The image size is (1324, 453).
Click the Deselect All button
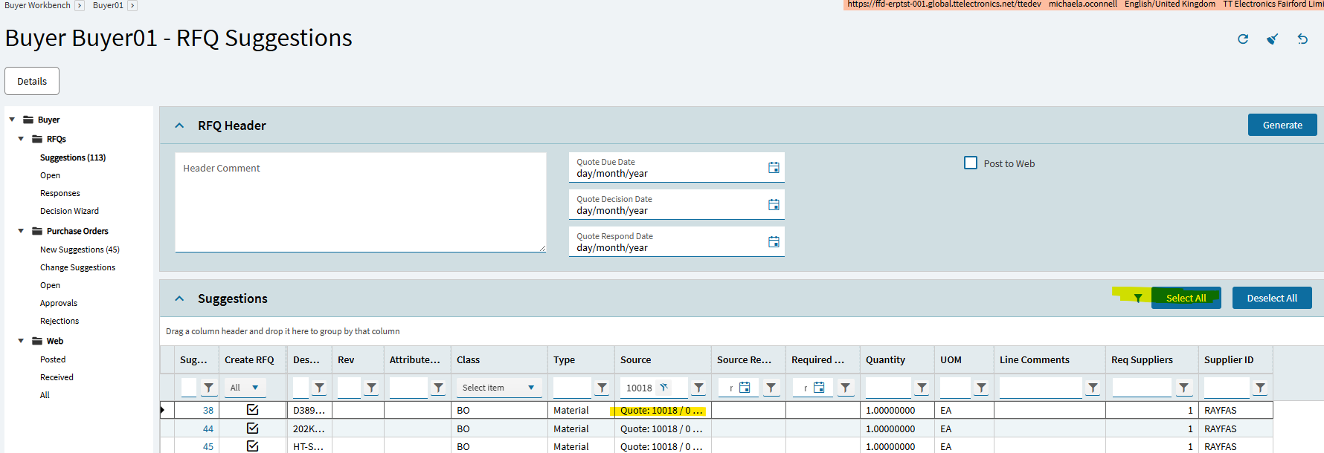(1272, 298)
